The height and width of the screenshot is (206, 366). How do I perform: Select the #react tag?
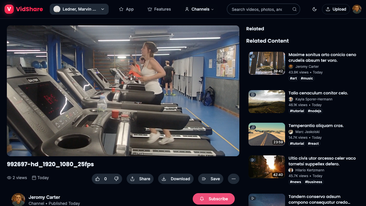click(x=313, y=144)
